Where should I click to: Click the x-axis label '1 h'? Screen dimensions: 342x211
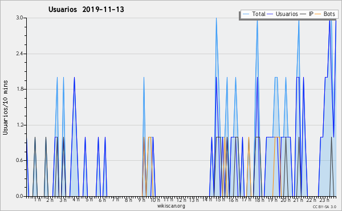(x=37, y=200)
